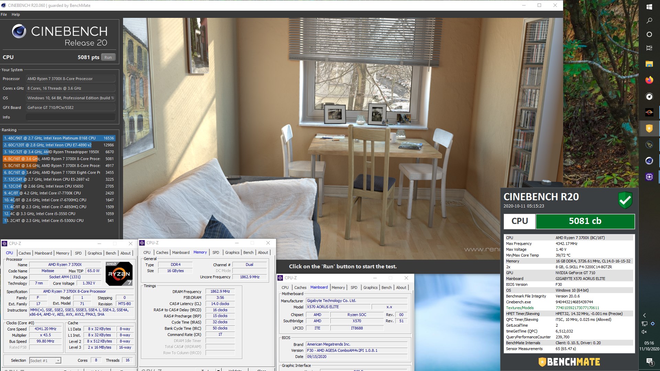
Task: Select ranking row Core i7-7700K CPU
Action: click(x=59, y=193)
